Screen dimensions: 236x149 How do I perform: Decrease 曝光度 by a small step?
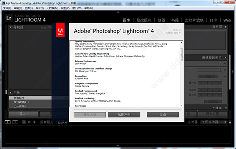(207, 83)
